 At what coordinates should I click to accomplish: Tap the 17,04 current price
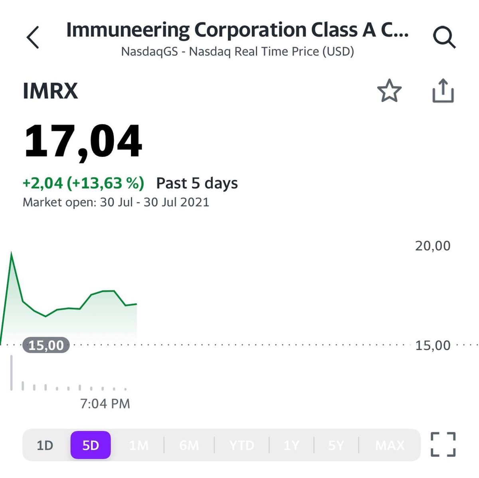83,142
